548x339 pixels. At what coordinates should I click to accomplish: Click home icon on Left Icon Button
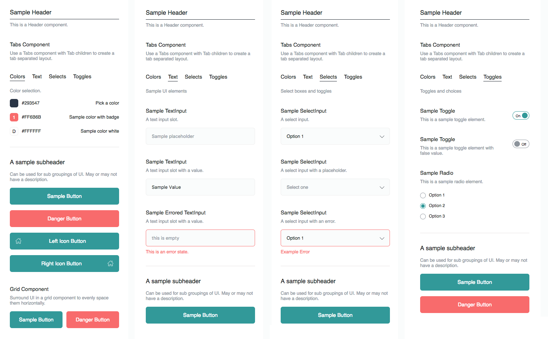point(19,241)
